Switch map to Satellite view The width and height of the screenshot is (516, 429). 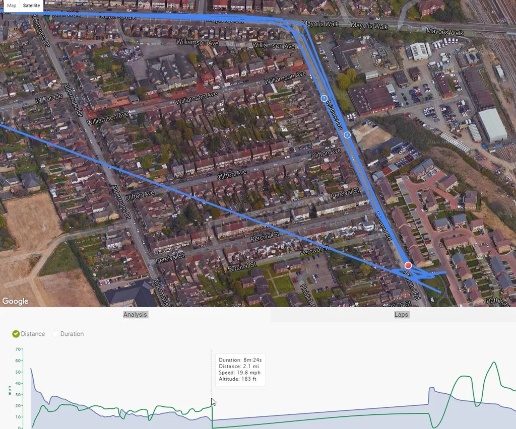(31, 6)
